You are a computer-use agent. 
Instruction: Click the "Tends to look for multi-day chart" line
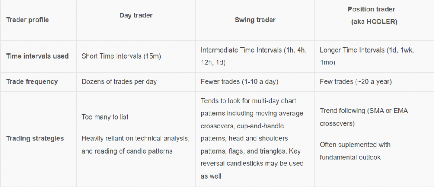coord(249,100)
